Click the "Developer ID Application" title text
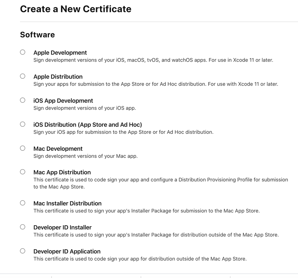Image resolution: width=298 pixels, height=278 pixels. 67,251
